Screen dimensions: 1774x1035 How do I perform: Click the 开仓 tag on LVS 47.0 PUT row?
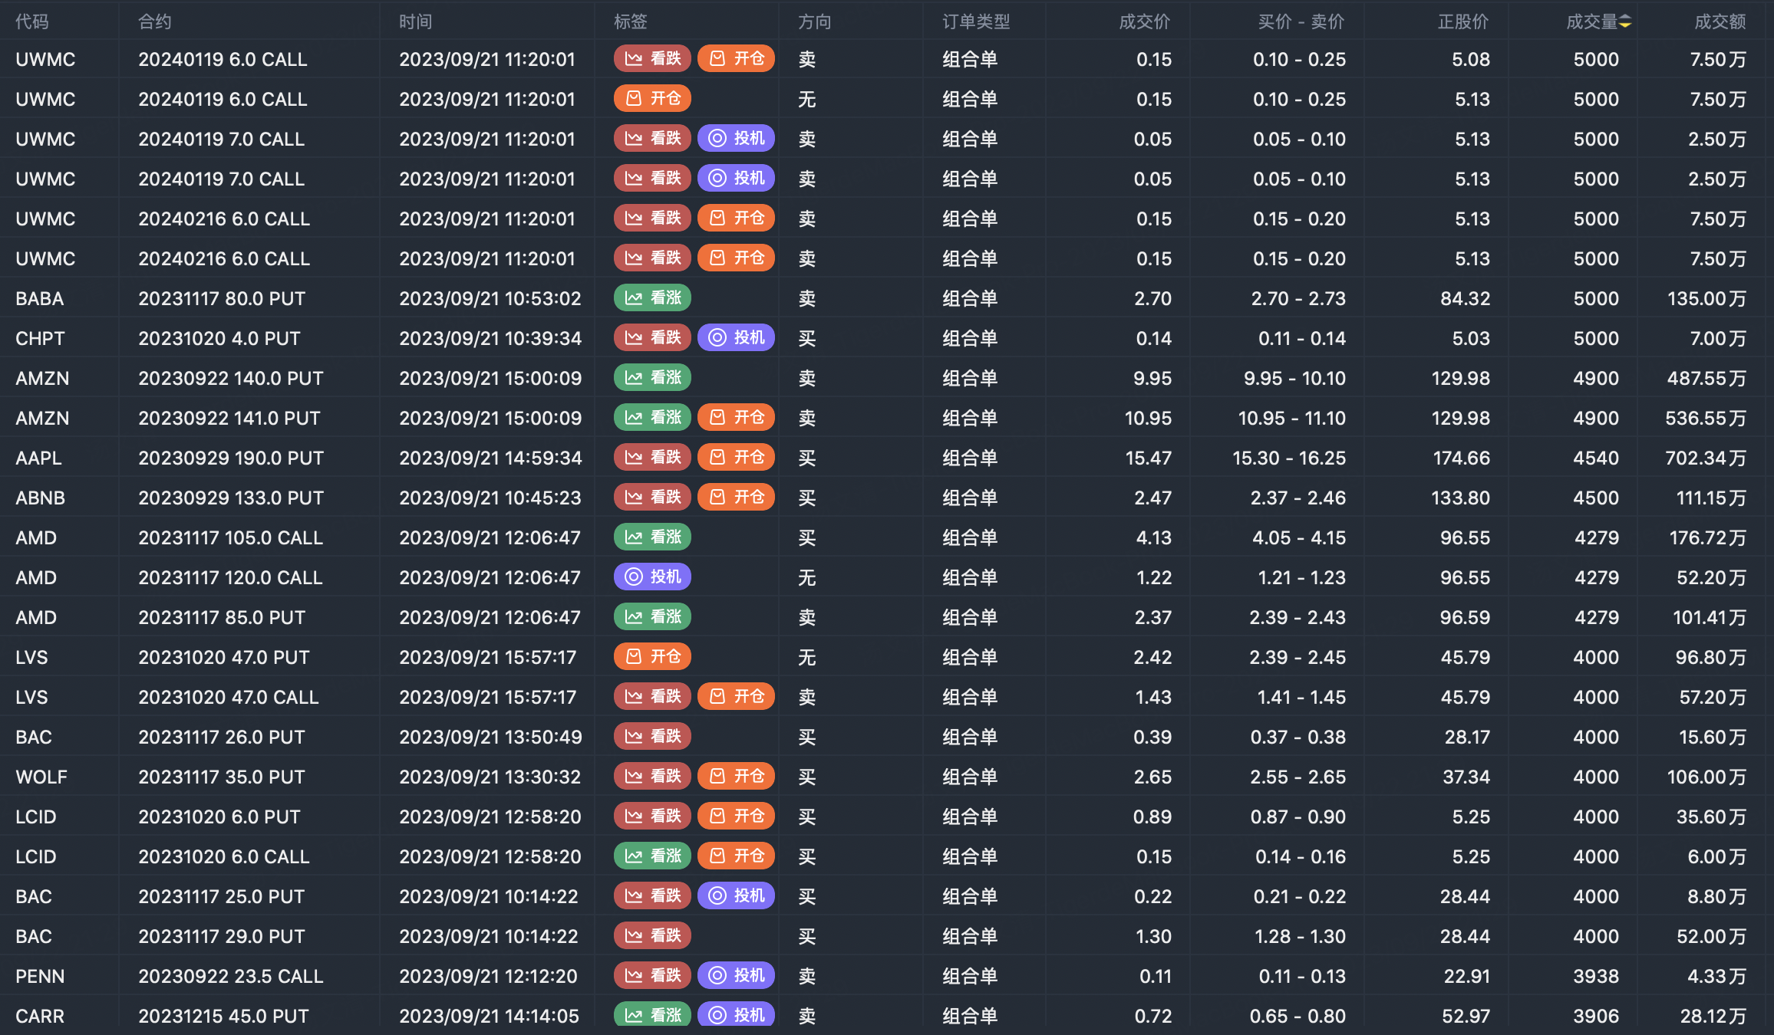tap(652, 657)
